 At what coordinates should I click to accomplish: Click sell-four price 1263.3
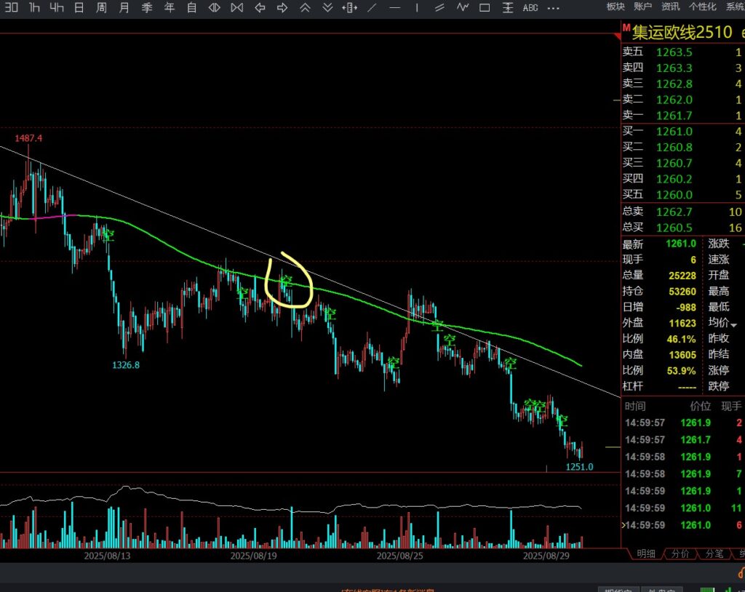click(674, 68)
